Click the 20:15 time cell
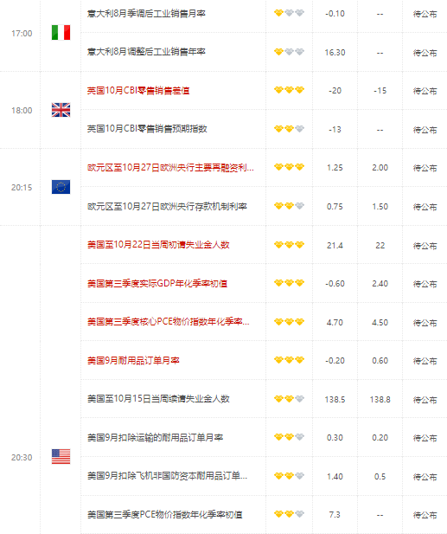The height and width of the screenshot is (534, 447). tap(22, 187)
